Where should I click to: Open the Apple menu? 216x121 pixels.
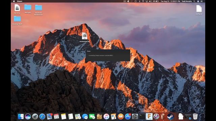tap(14, 1)
